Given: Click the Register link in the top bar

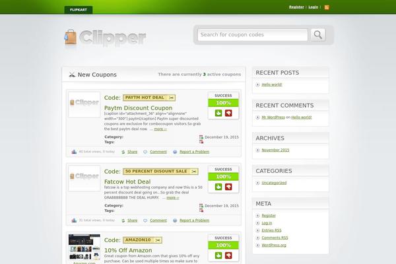Looking at the screenshot, I should pos(296,7).
